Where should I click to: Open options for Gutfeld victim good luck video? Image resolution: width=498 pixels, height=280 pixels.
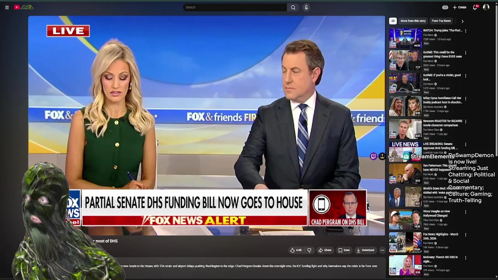pos(465,75)
